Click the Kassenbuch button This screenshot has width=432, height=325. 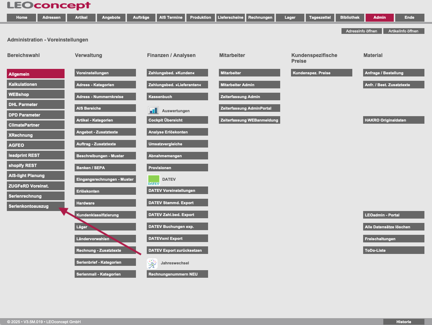pyautogui.click(x=177, y=97)
